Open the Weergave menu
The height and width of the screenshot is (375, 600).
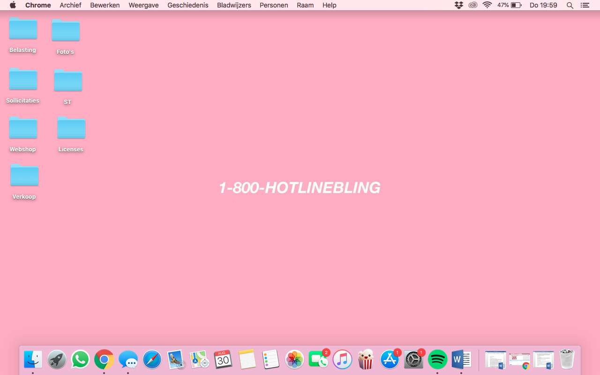pyautogui.click(x=143, y=5)
